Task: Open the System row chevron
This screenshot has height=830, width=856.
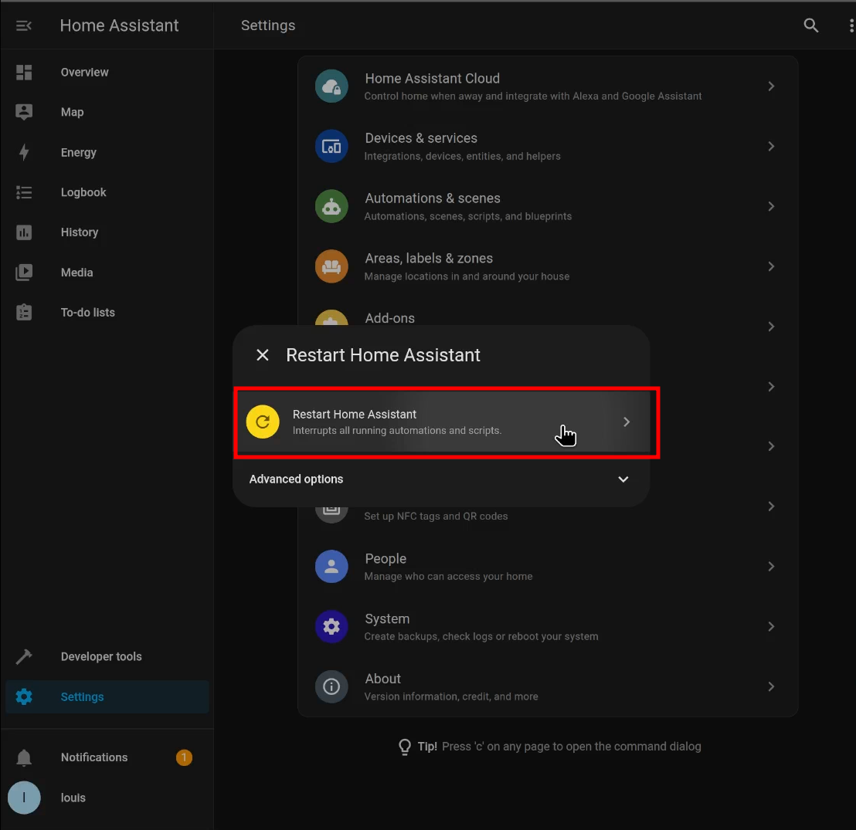Action: click(x=771, y=626)
